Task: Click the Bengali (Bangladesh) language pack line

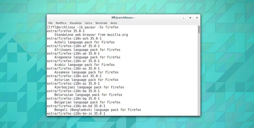Action: 97,110
